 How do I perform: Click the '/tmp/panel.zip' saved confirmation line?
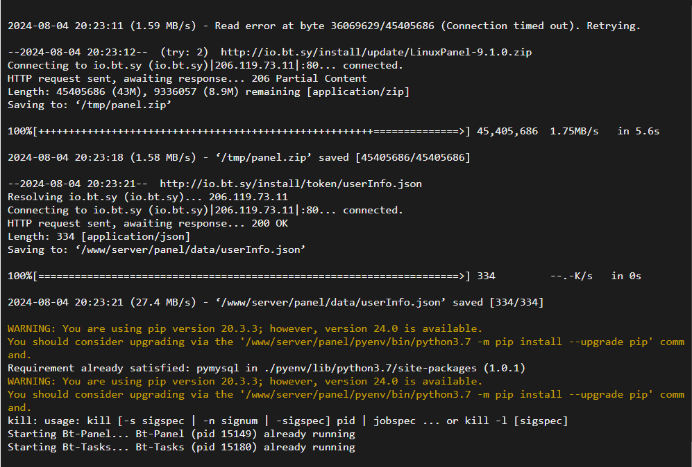pyautogui.click(x=239, y=157)
